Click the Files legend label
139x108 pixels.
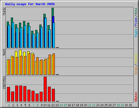pos(136,22)
